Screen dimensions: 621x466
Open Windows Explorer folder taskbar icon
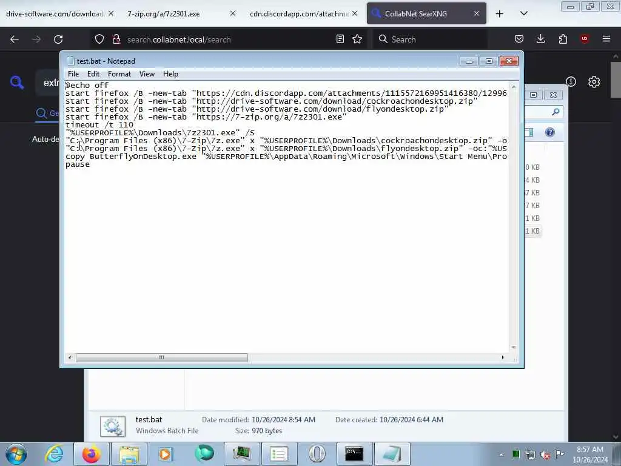point(129,454)
